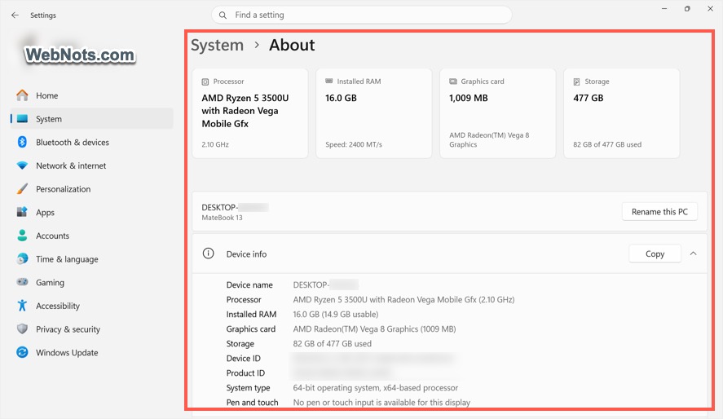The height and width of the screenshot is (419, 723).
Task: Focus the Find a setting search box
Action: pos(362,15)
